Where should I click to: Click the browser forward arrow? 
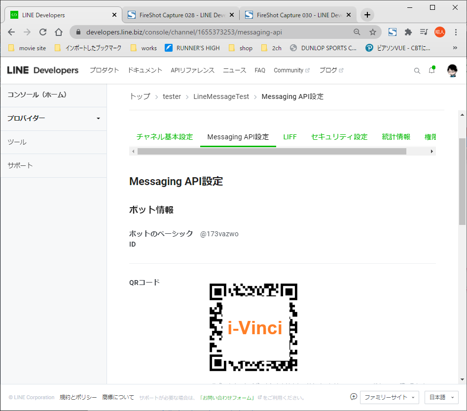point(27,32)
